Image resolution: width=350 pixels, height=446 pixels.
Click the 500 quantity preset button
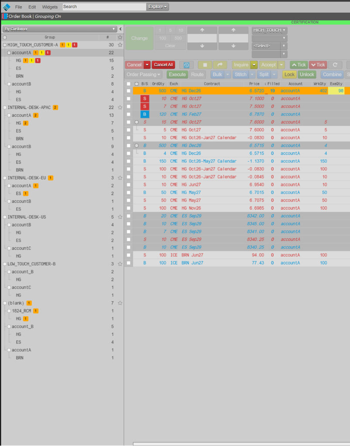(x=178, y=38)
